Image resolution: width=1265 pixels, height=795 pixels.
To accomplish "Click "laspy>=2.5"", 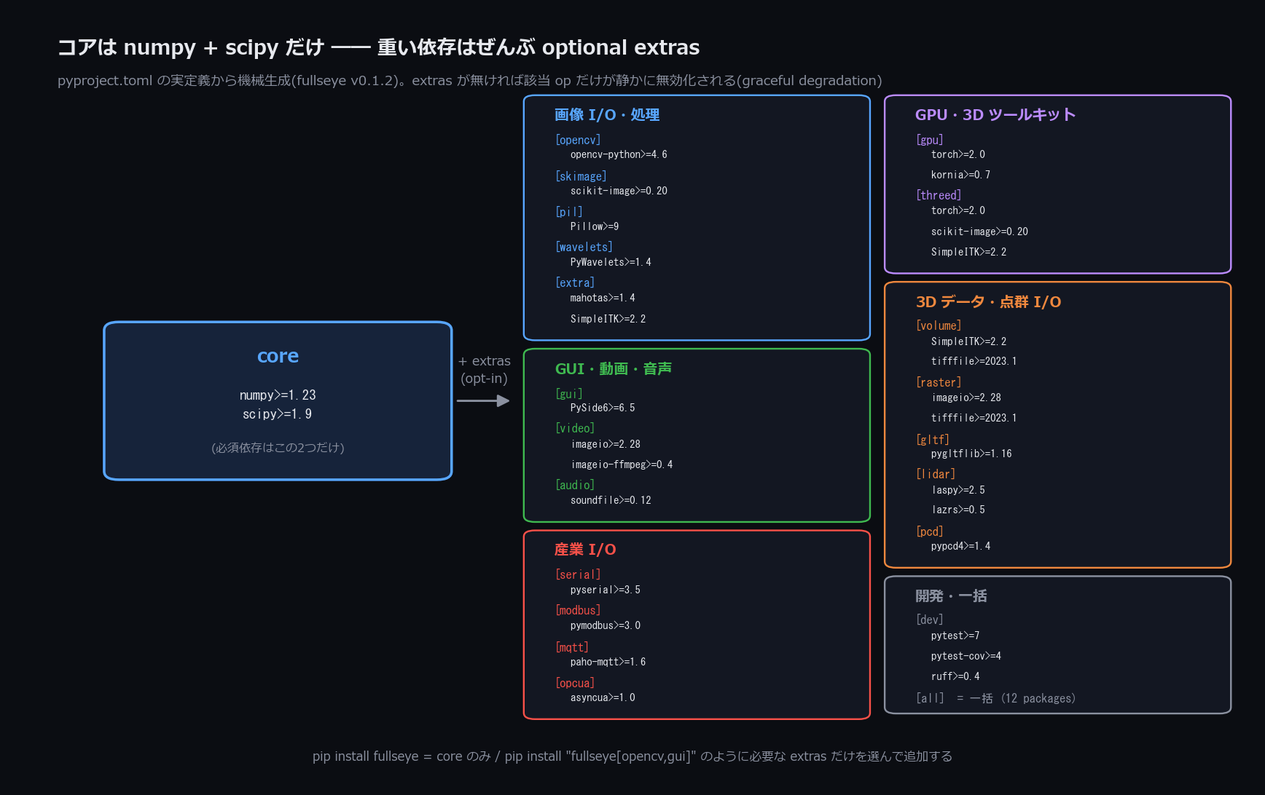I will (x=958, y=490).
